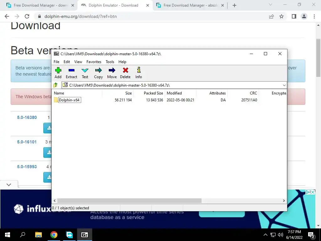Open File Explorer from taskbar
This screenshot has height=241, width=321.
pos(38,235)
